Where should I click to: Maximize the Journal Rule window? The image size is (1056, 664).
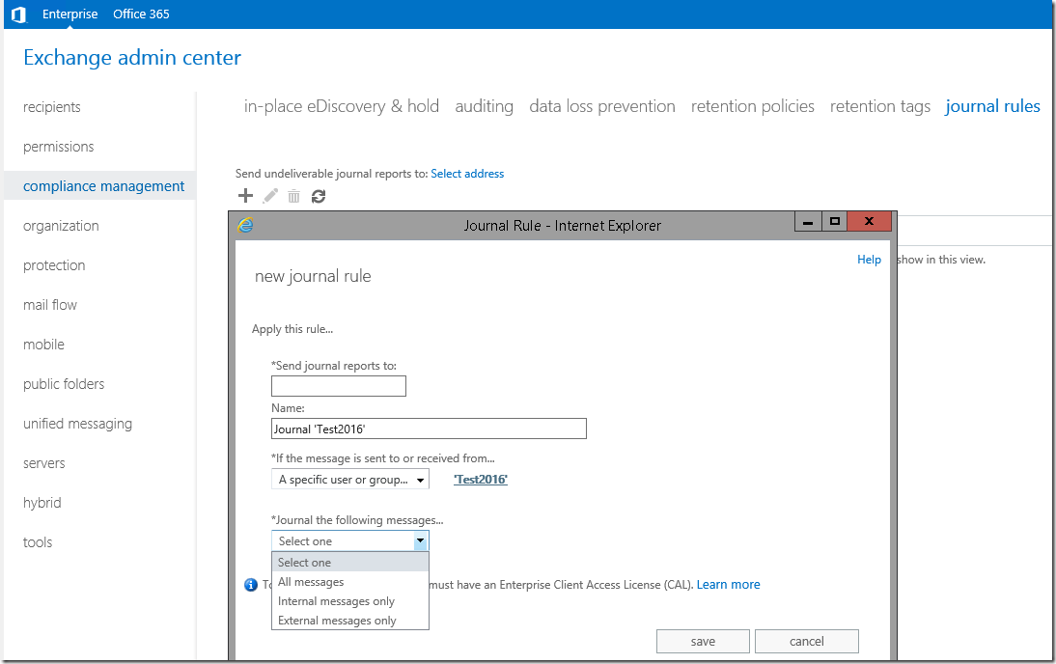tap(834, 222)
